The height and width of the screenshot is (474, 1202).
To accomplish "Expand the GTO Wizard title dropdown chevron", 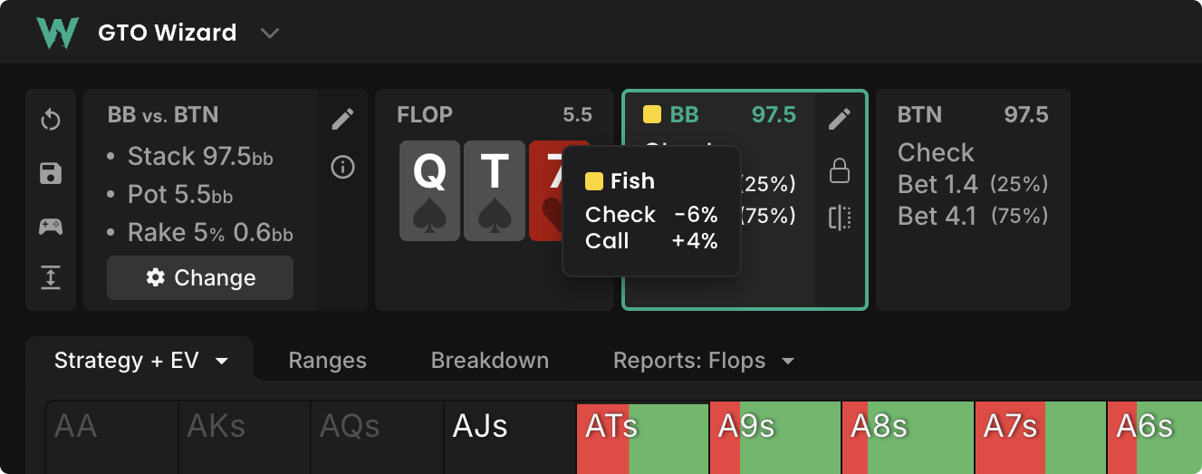I will click(269, 34).
